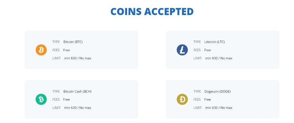294x123 pixels.
Task: Click the Bitcoin min $30 limit text
Action: point(78,58)
